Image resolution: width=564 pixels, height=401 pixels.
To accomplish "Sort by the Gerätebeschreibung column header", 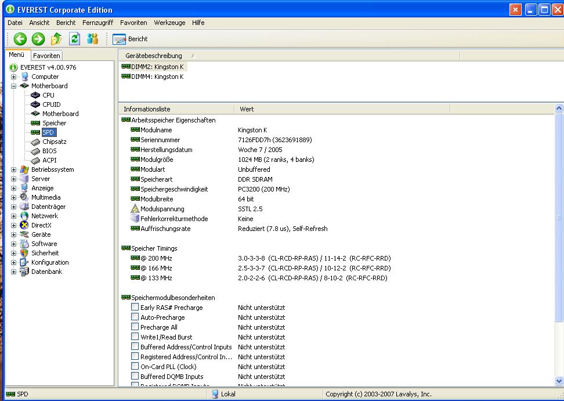I will pyautogui.click(x=289, y=56).
